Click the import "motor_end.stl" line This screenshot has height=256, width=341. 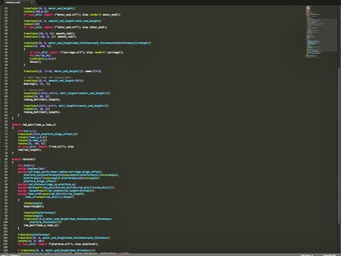coord(72,15)
